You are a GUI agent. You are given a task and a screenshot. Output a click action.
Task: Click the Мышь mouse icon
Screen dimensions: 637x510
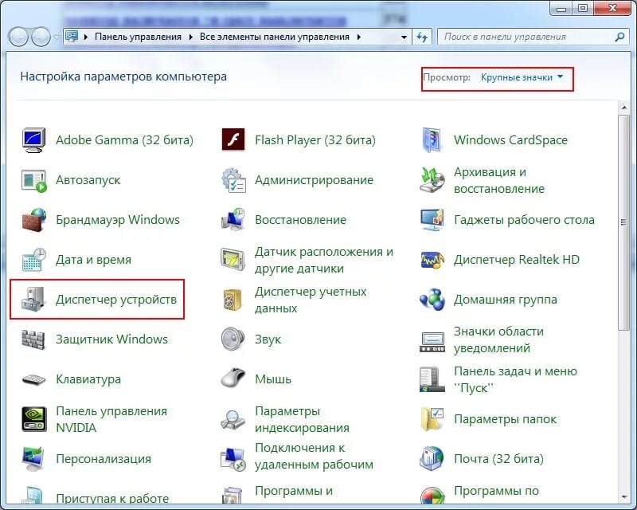(x=233, y=378)
